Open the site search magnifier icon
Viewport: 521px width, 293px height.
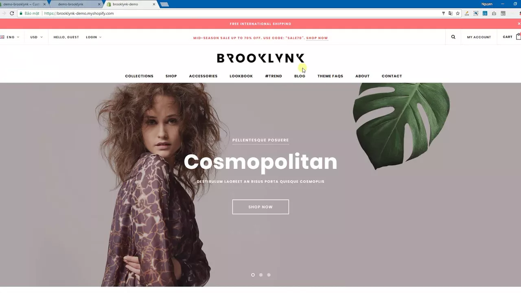point(453,37)
